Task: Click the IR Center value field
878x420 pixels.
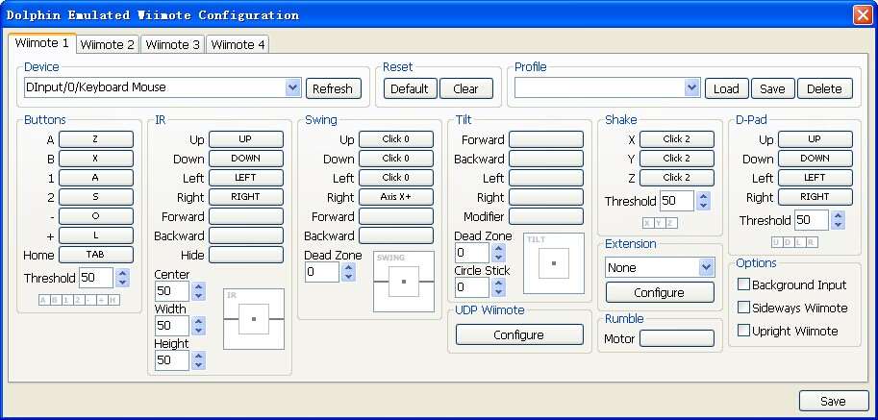Action: point(172,291)
